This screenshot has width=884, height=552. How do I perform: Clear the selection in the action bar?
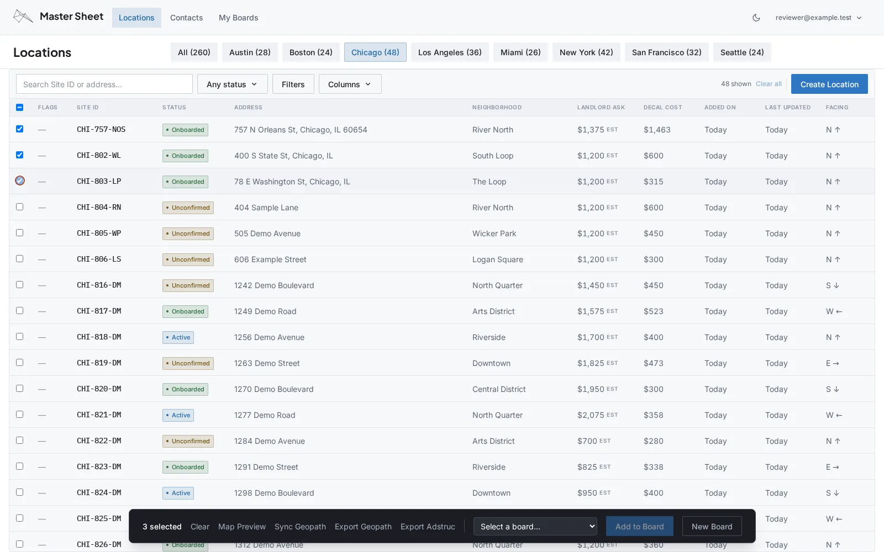200,527
